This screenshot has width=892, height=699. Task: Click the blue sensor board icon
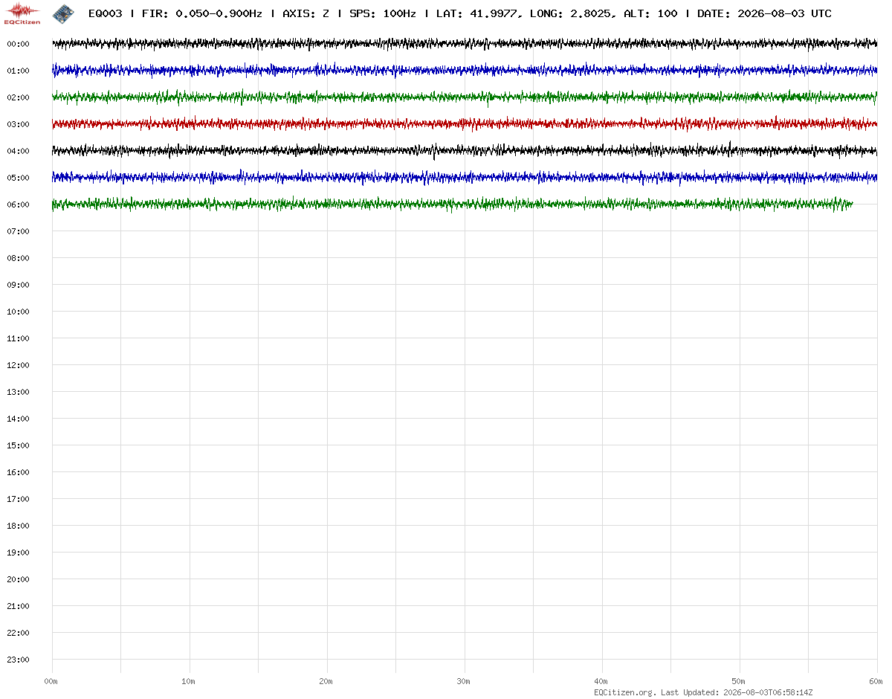tap(63, 13)
